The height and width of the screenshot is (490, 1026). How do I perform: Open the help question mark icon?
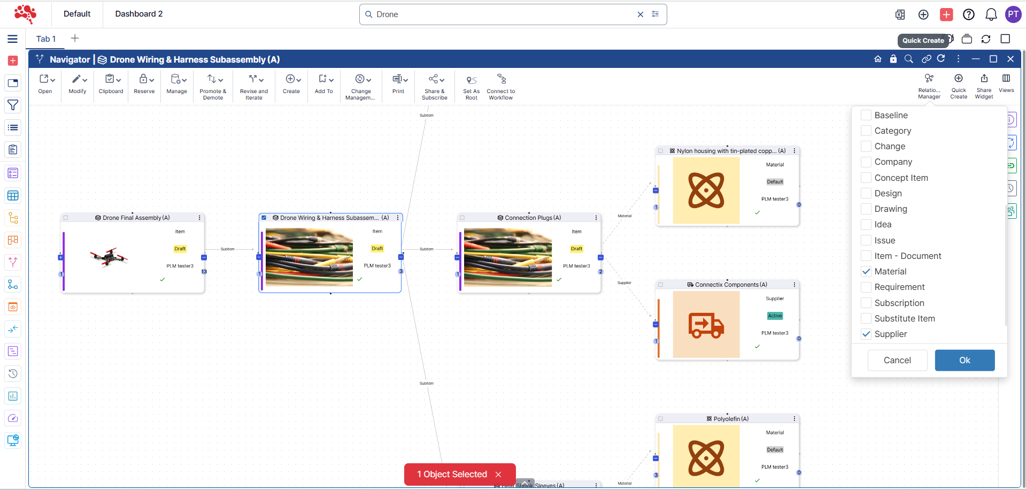click(x=968, y=14)
